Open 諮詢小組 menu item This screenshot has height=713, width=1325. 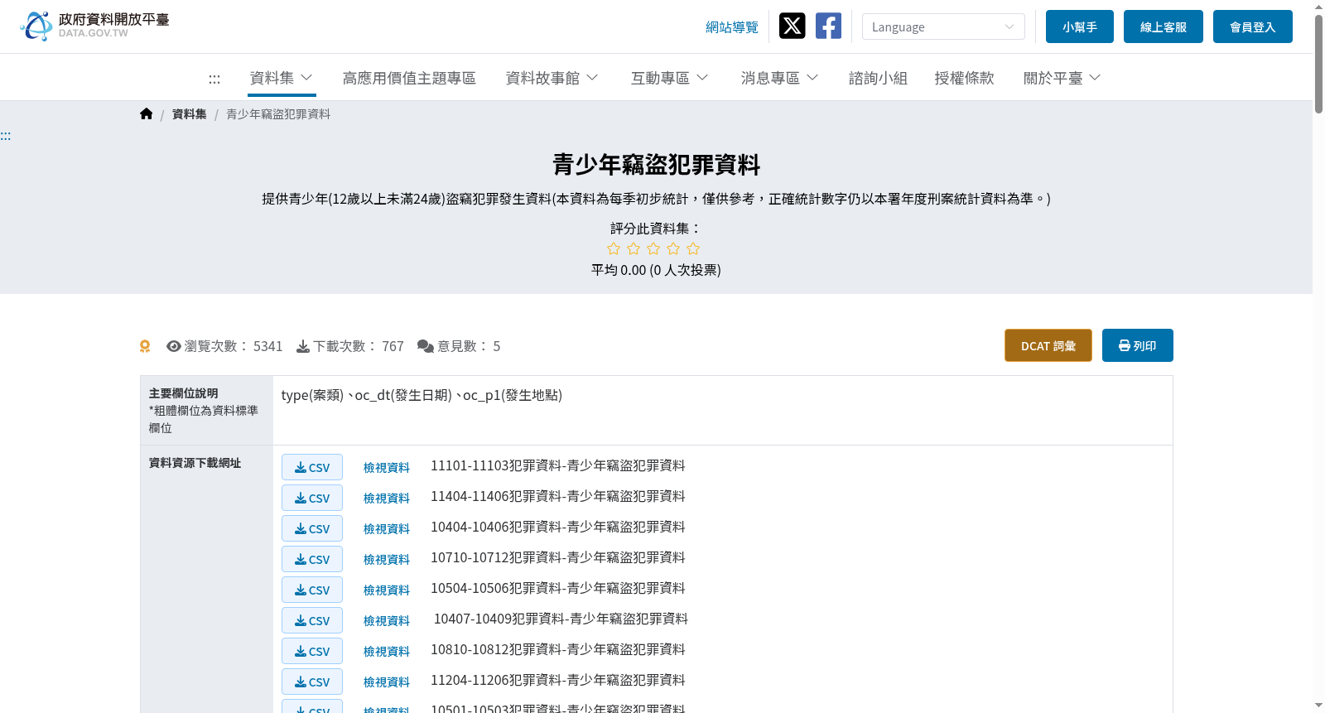pyautogui.click(x=878, y=78)
